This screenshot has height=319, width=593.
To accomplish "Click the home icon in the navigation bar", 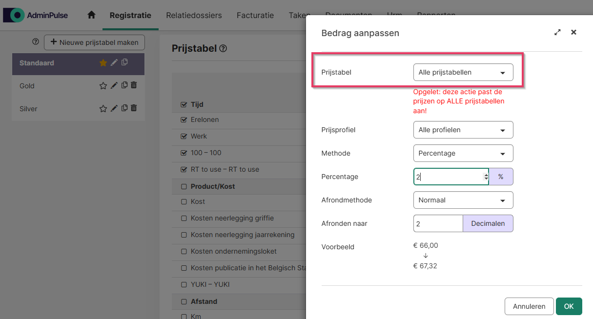I will [x=91, y=15].
